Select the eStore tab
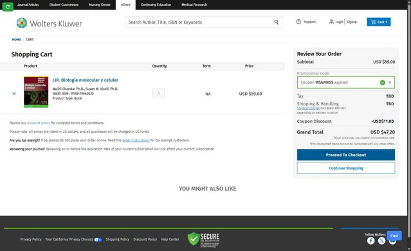This screenshot has height=251, width=411. (x=125, y=4)
